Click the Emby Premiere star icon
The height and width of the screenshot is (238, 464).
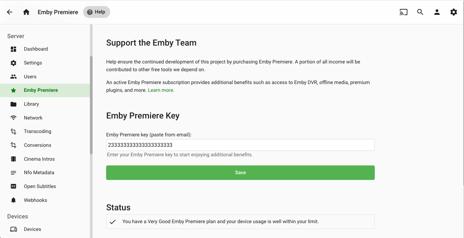point(14,90)
